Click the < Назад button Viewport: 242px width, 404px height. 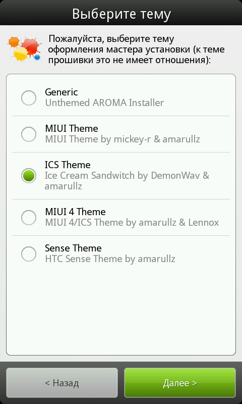(62, 383)
